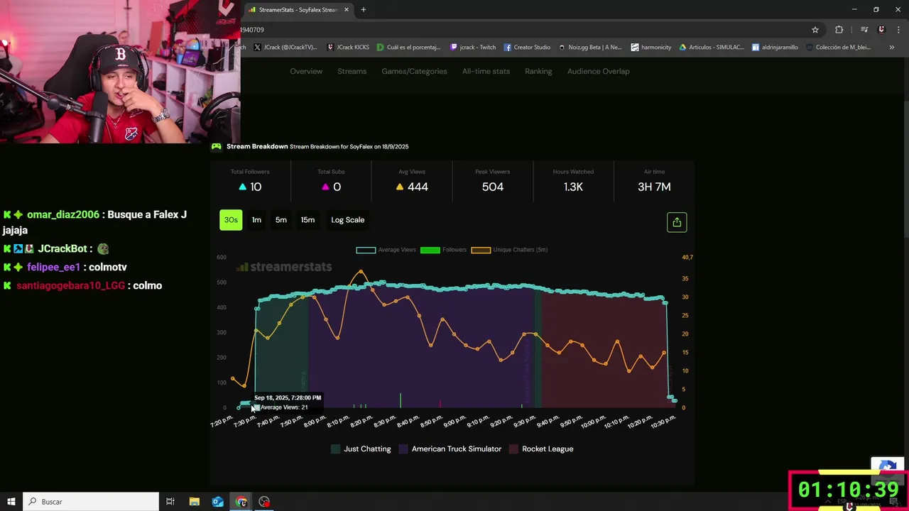The image size is (909, 511).
Task: Open the media control icon in Chrome toolbar
Action: tap(864, 30)
